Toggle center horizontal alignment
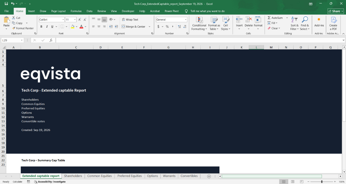The image size is (346, 184). coord(99,26)
